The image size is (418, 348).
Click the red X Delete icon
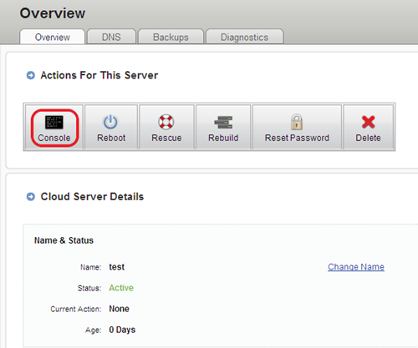click(368, 122)
